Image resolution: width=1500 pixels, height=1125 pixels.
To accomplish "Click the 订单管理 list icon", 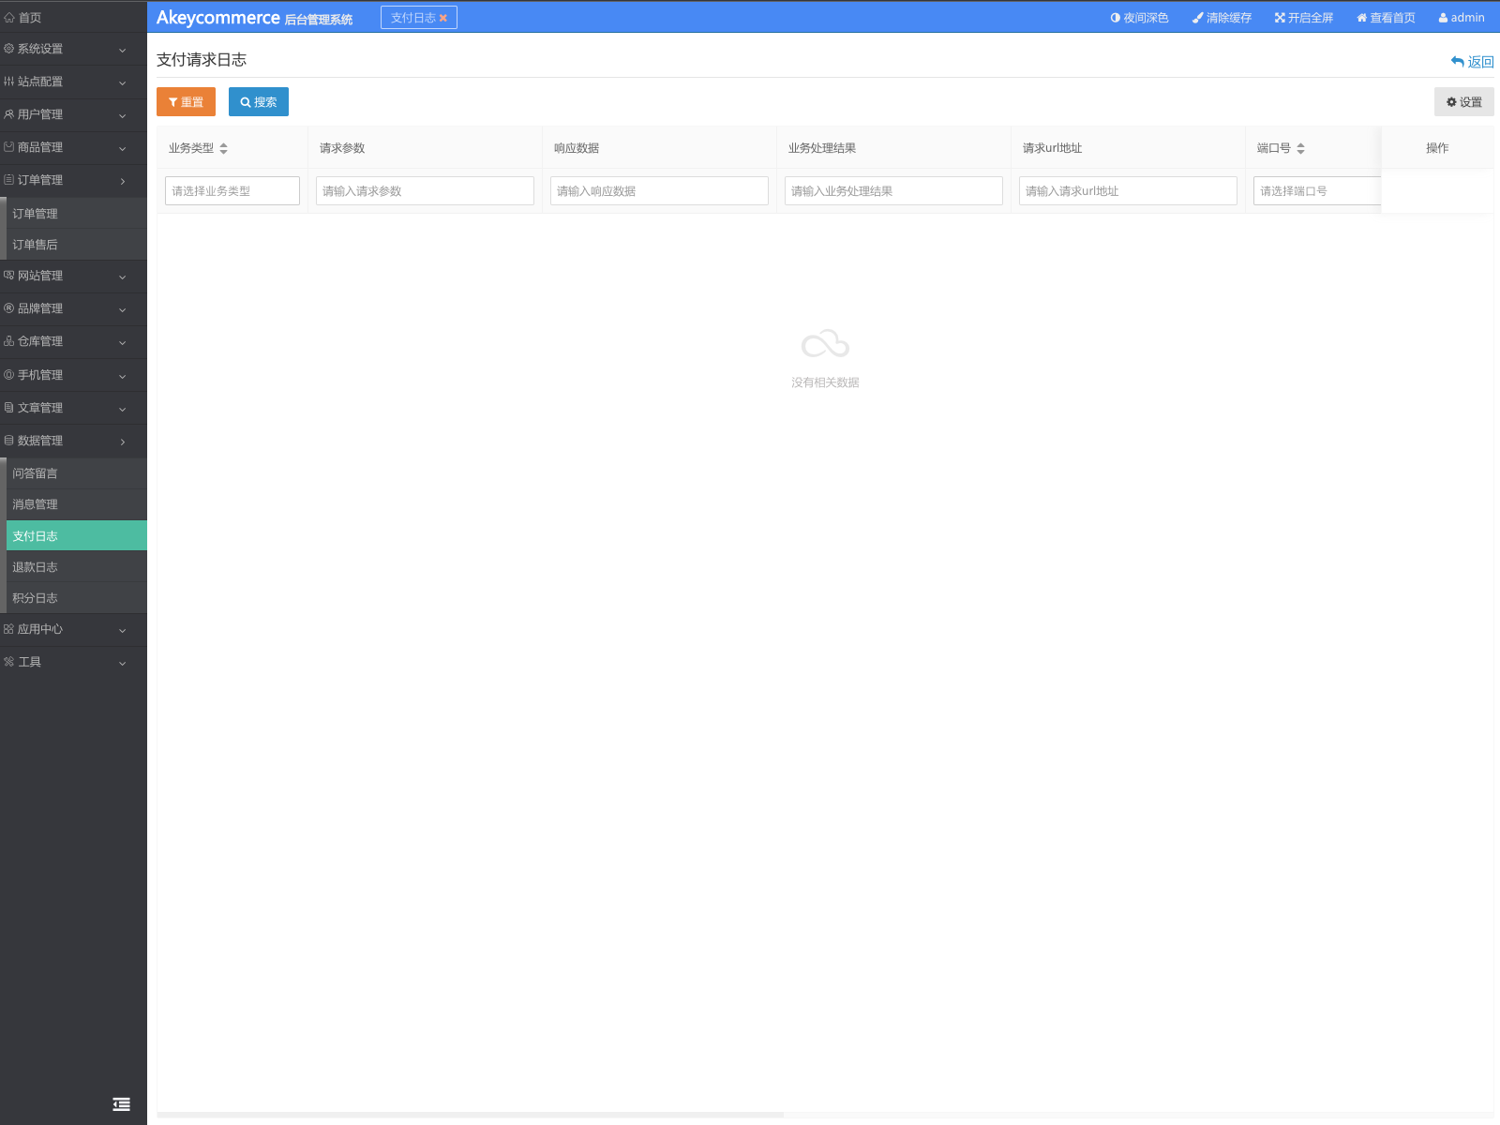I will [x=8, y=180].
